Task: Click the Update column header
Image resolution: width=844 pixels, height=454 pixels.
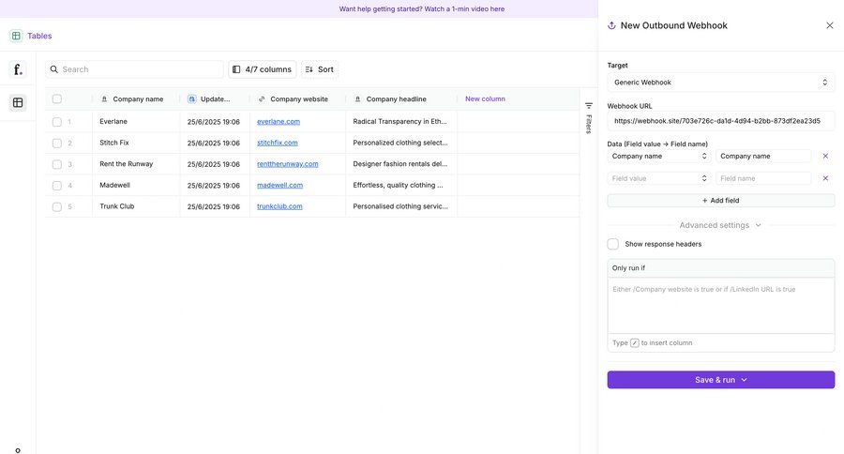Action: pos(215,99)
